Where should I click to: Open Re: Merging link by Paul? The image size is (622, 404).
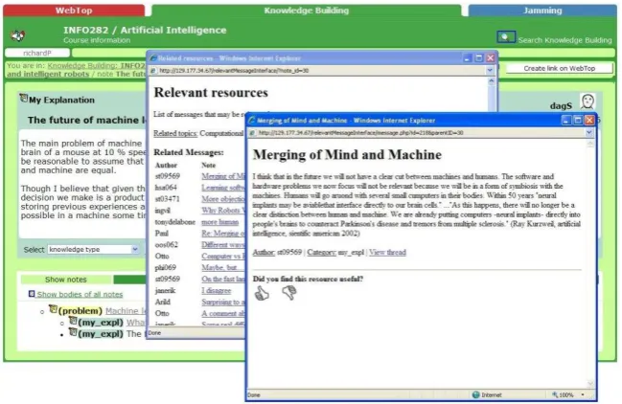coord(223,234)
